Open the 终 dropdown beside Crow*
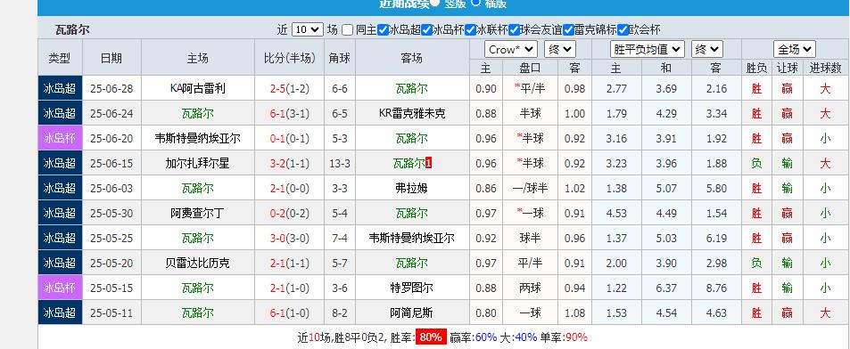The height and width of the screenshot is (349, 850). [x=560, y=50]
